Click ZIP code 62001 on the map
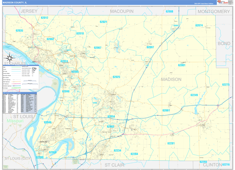This screenshot has width=235, height=170. pos(182,65)
